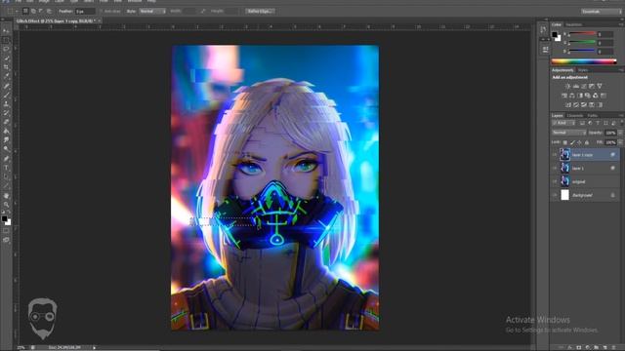Toggle Quick Mask mode in the toolbox
The image size is (625, 351).
6,231
